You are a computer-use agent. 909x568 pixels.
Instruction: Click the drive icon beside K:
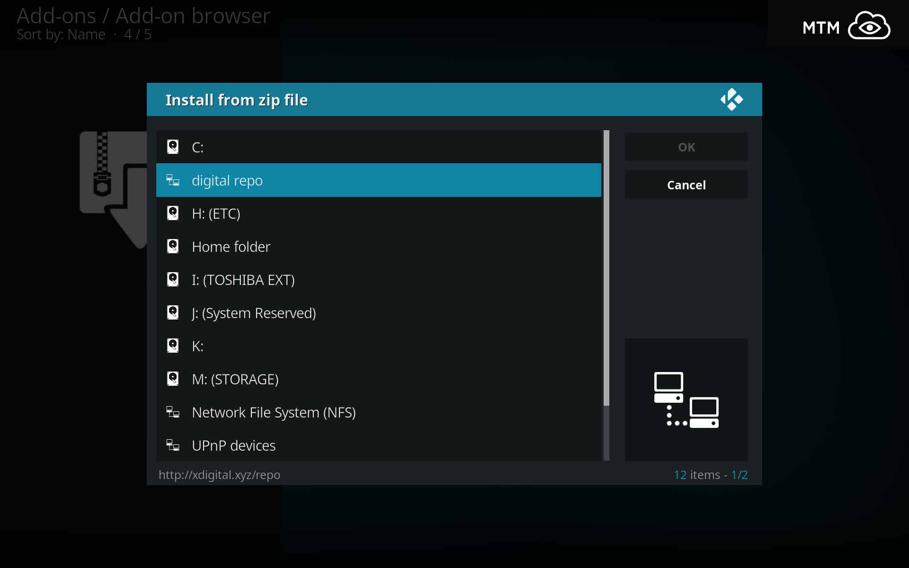(173, 346)
